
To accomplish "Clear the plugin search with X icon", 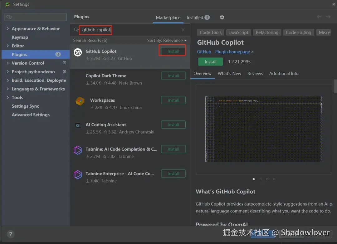I will pyautogui.click(x=183, y=30).
